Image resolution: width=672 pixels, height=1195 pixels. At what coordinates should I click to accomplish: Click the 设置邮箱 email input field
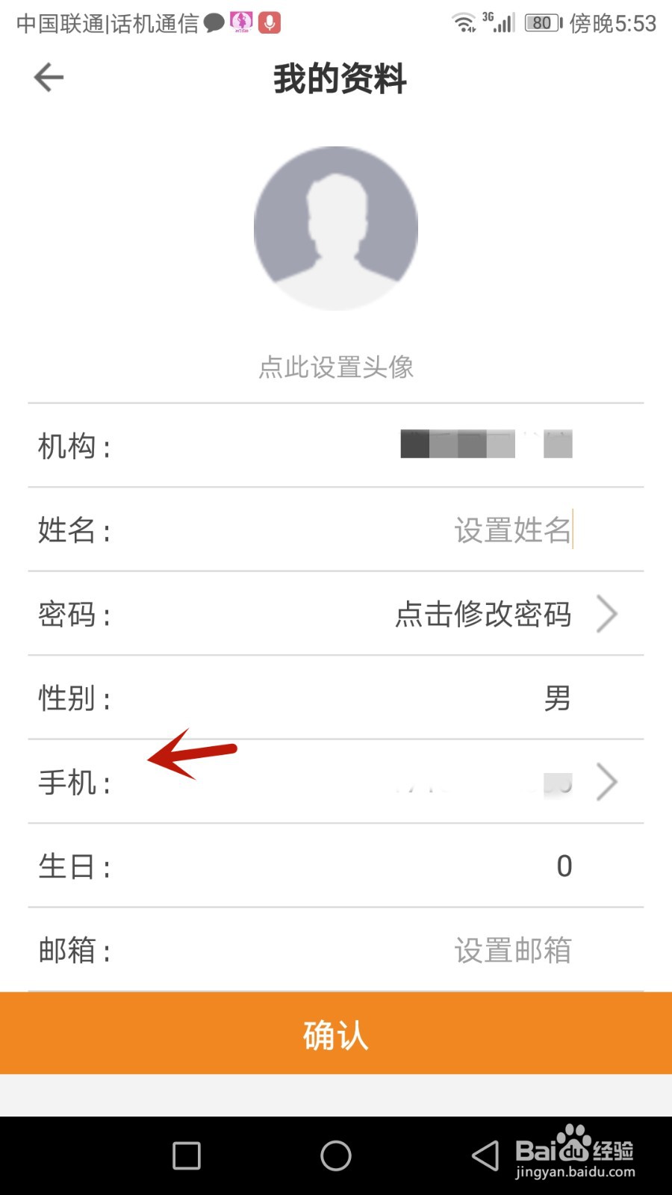(x=512, y=951)
